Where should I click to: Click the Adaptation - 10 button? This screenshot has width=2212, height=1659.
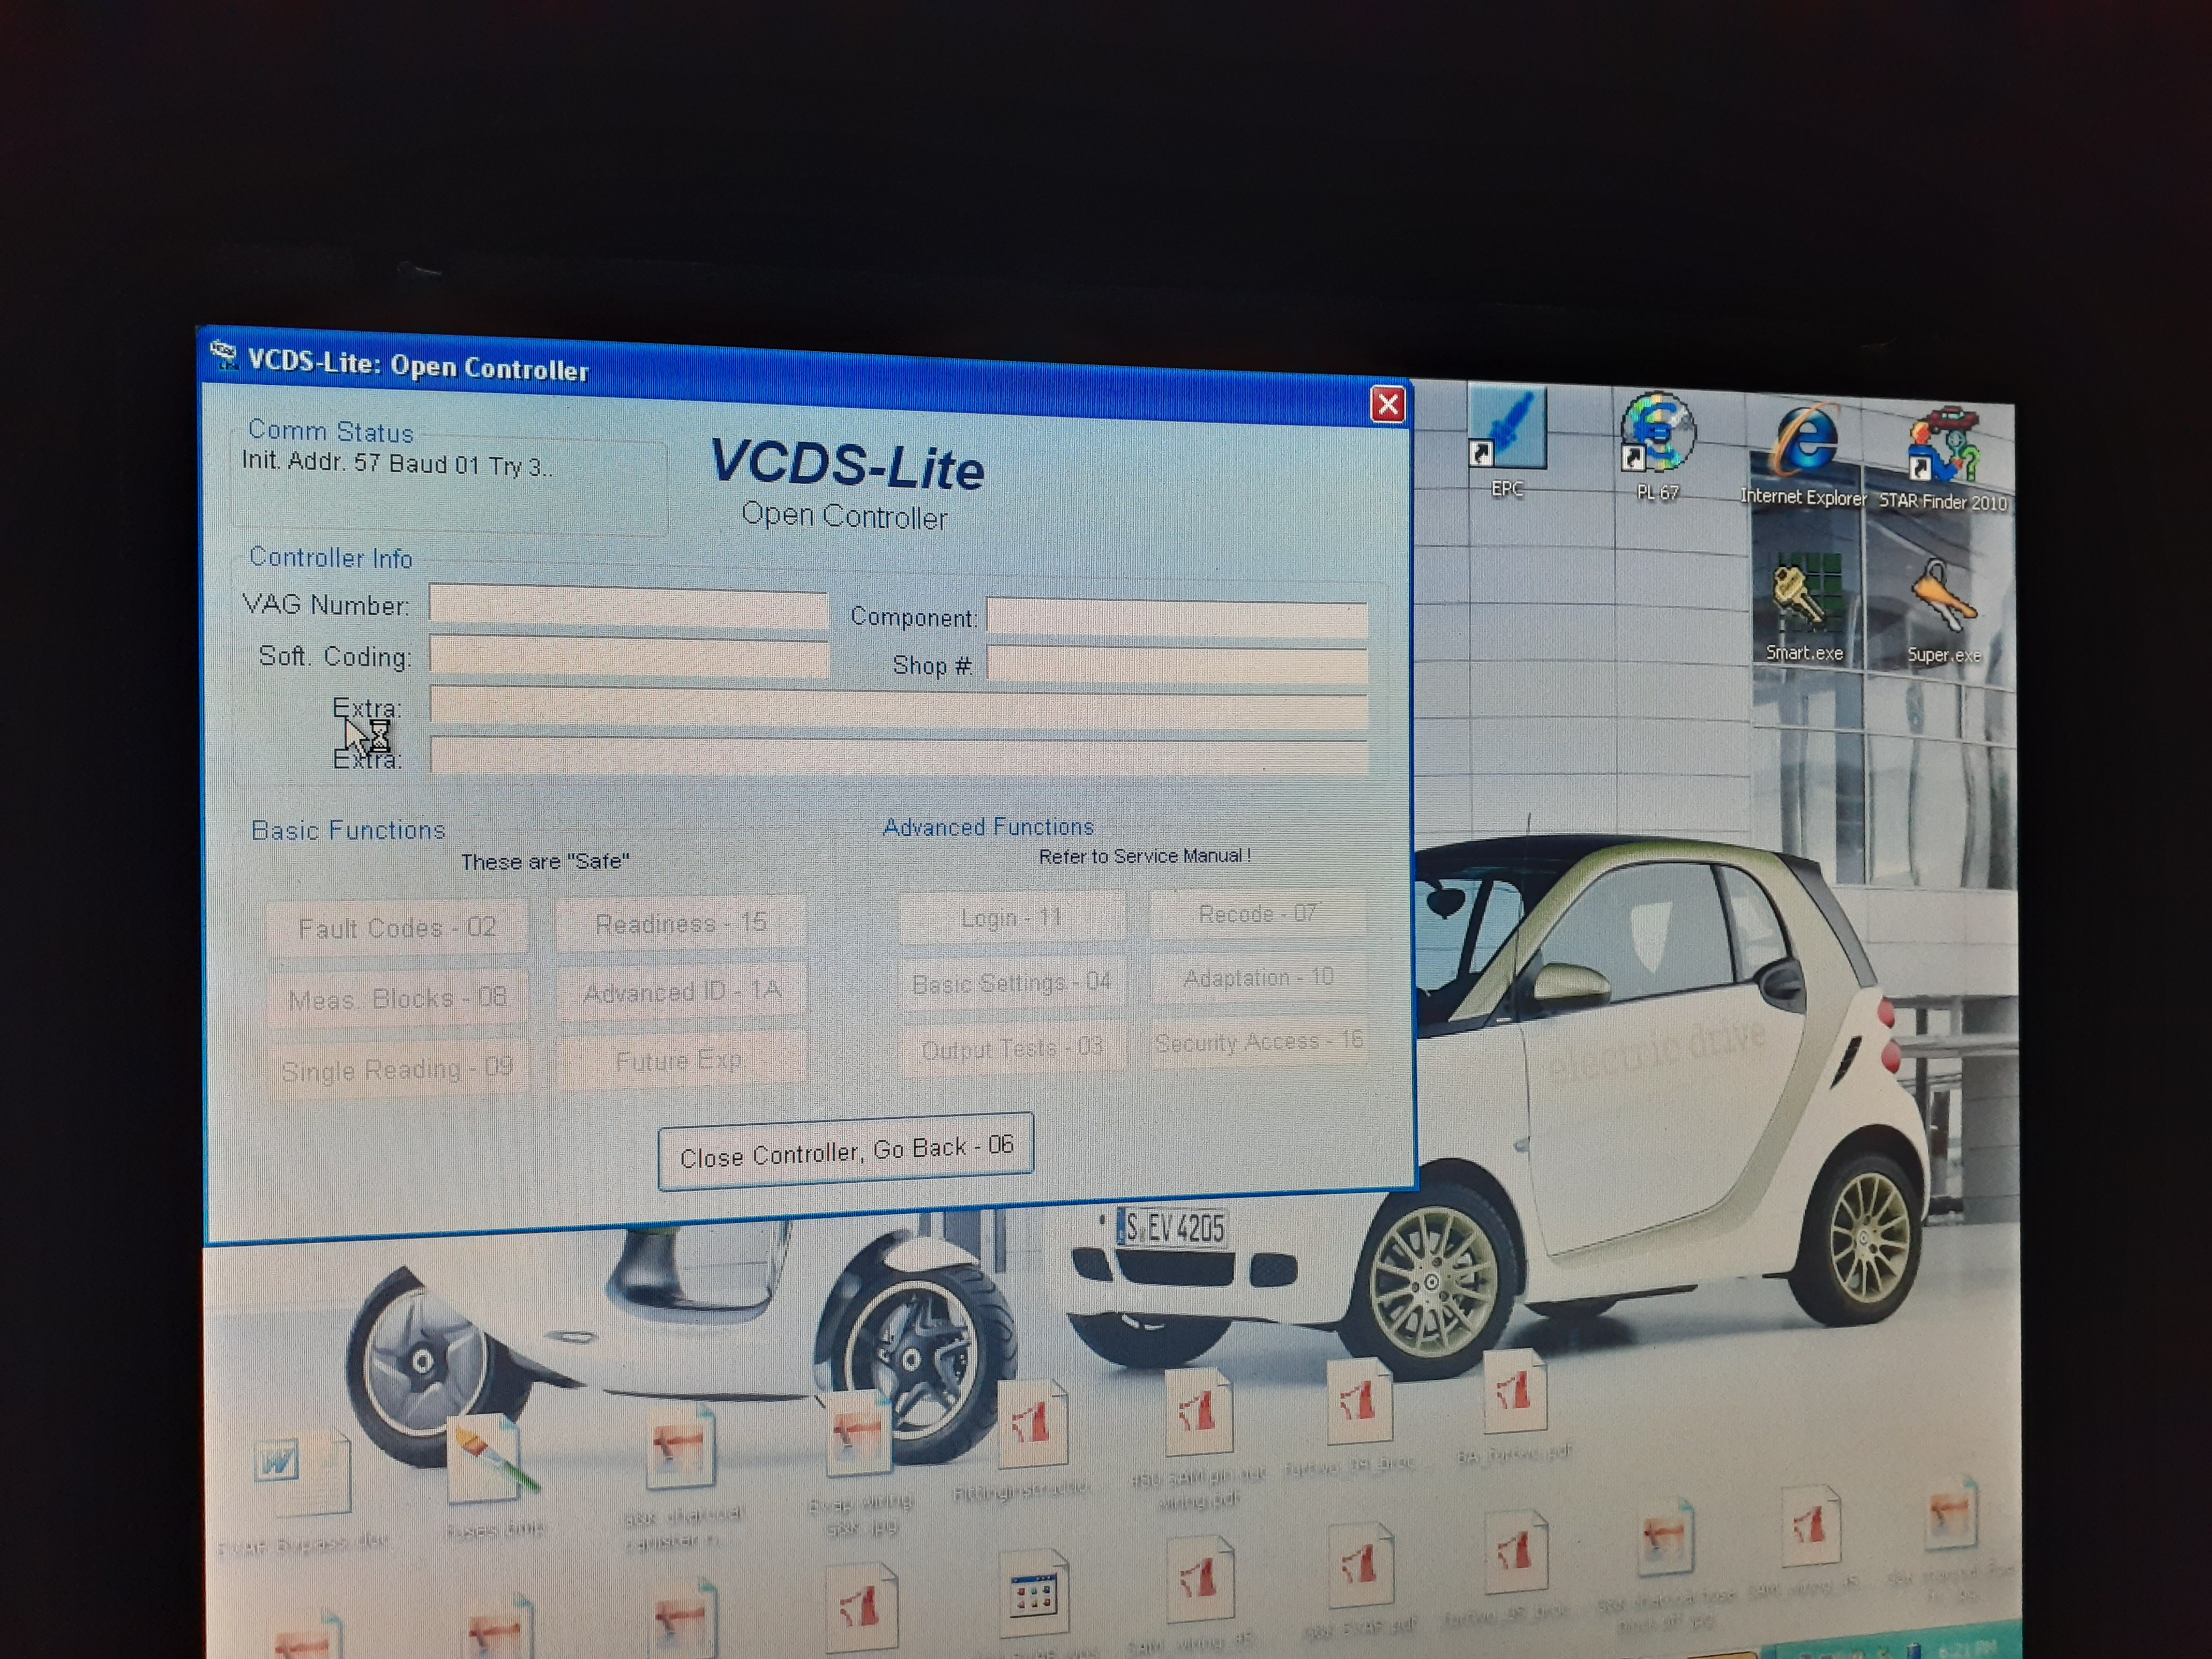pyautogui.click(x=1258, y=978)
